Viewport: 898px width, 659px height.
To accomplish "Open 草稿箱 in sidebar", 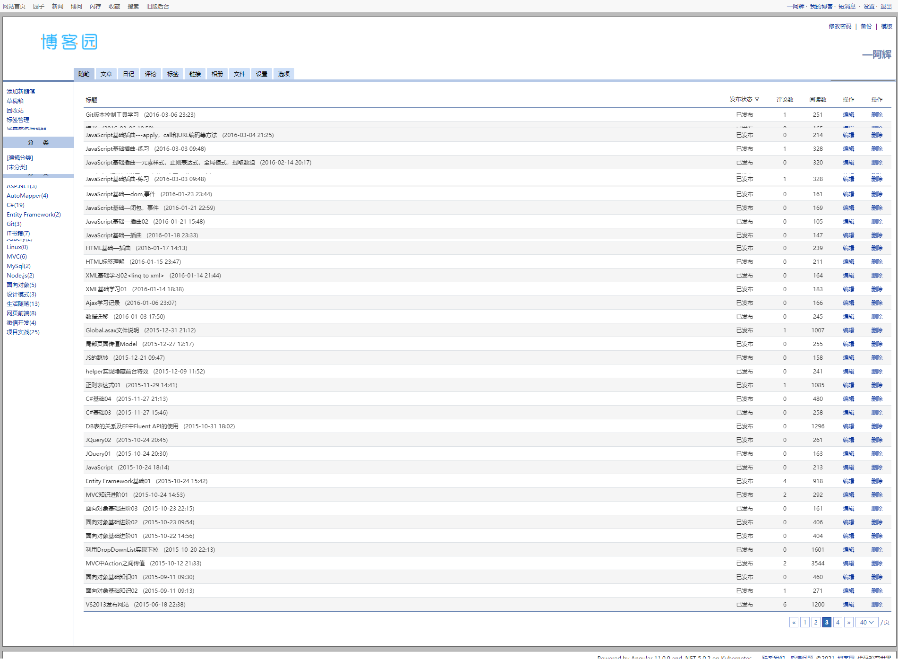I will click(15, 101).
